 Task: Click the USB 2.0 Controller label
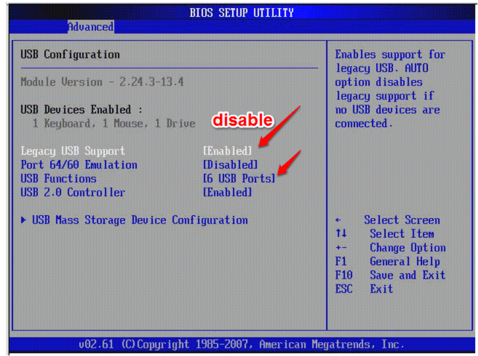[x=73, y=192]
